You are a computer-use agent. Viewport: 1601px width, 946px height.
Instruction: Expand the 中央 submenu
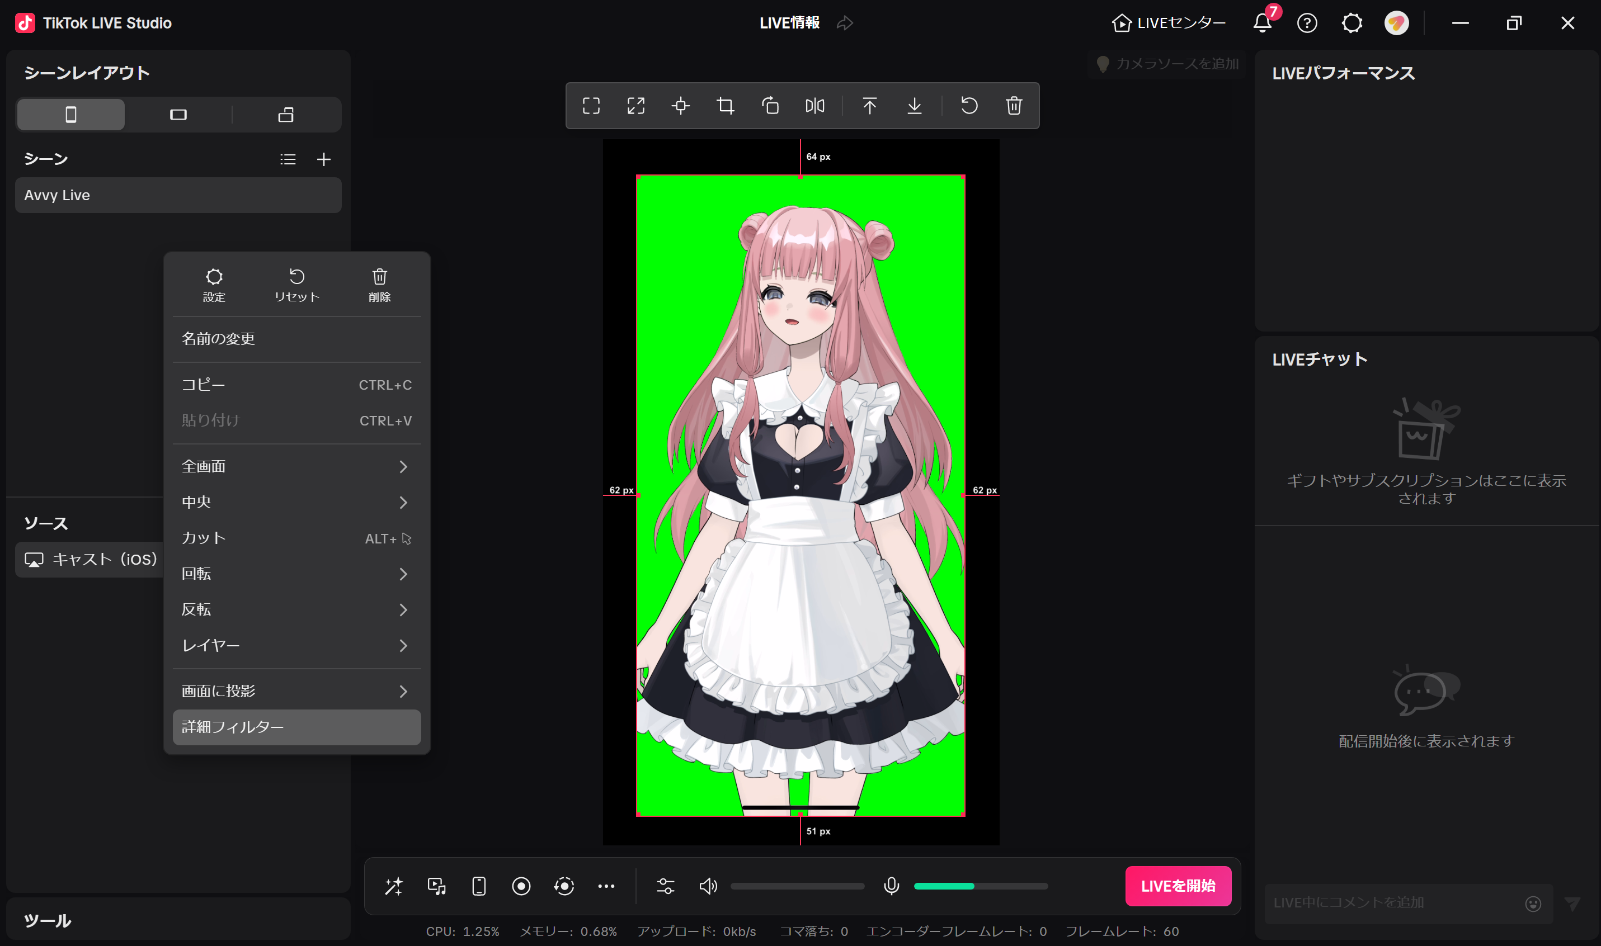click(x=296, y=502)
